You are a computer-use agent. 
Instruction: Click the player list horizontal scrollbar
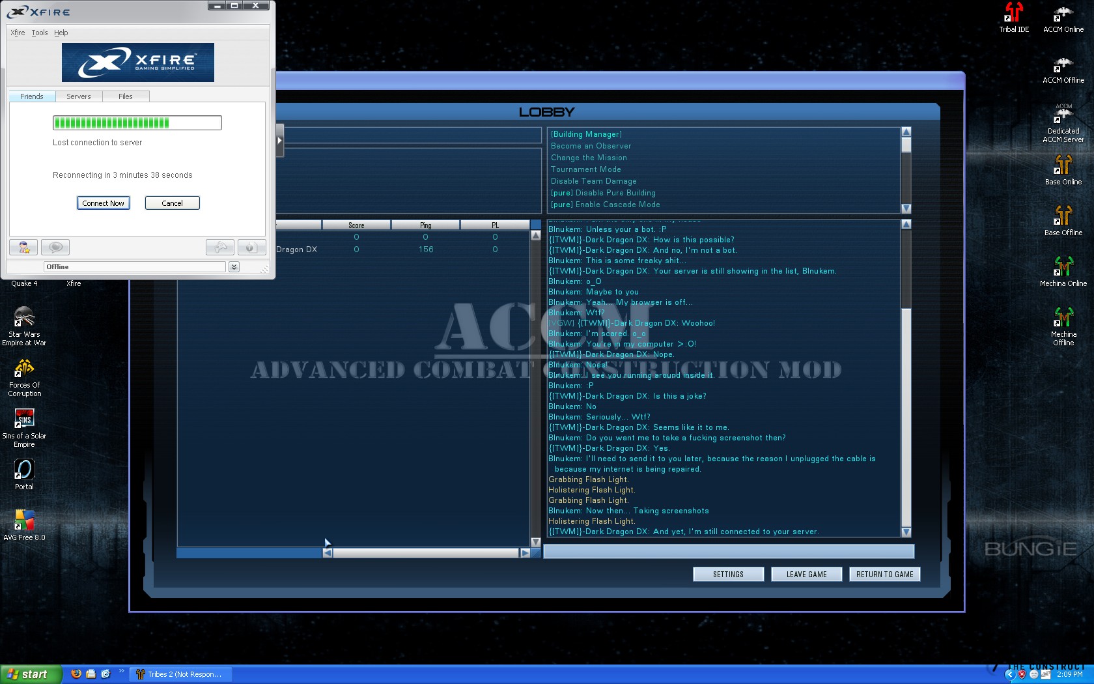(426, 552)
